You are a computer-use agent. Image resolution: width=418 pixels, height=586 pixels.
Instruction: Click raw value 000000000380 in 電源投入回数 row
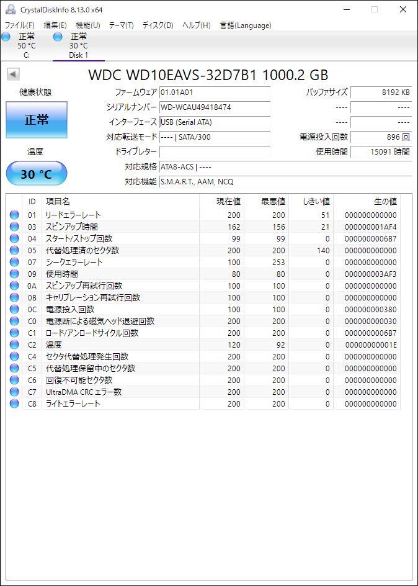[371, 309]
